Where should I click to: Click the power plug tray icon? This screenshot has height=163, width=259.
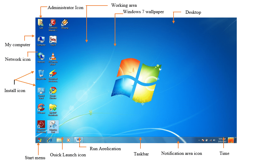coord(207,140)
